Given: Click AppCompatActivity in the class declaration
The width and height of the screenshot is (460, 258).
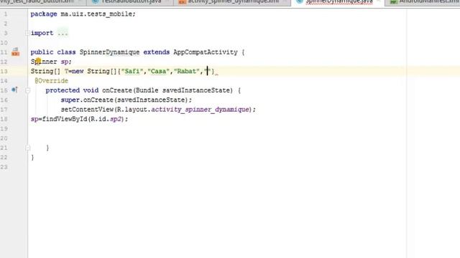Looking at the screenshot, I should (206, 52).
